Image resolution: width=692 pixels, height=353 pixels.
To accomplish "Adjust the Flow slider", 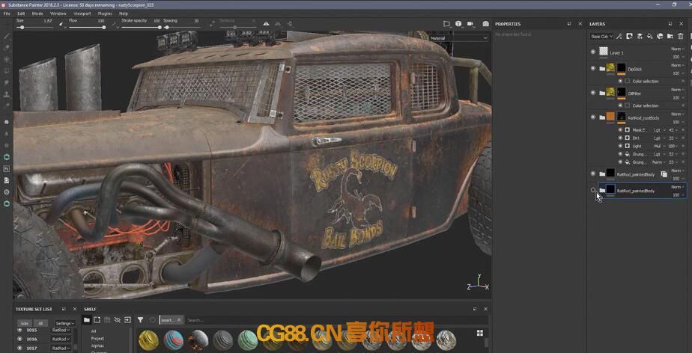I will (87, 28).
